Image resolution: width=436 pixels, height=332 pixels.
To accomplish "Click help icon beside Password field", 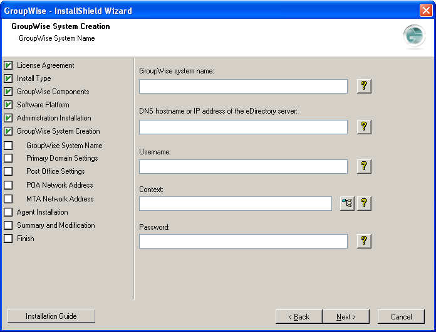I will click(x=364, y=241).
